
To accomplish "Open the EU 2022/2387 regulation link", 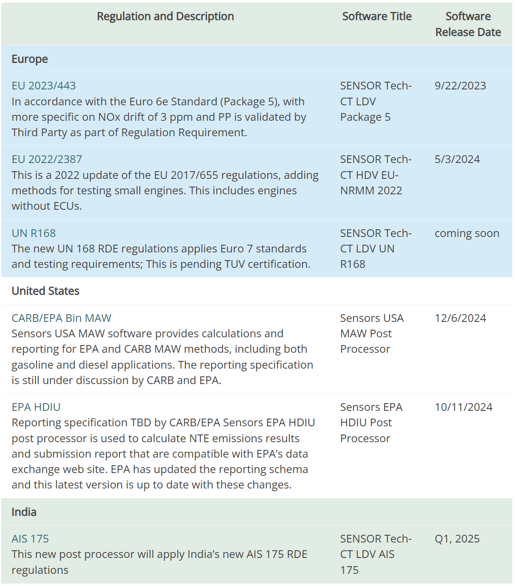I will (47, 159).
